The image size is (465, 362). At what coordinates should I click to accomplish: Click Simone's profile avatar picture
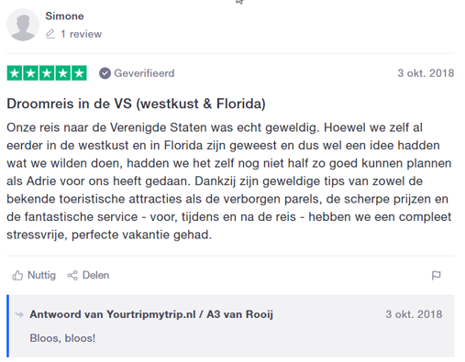[23, 25]
